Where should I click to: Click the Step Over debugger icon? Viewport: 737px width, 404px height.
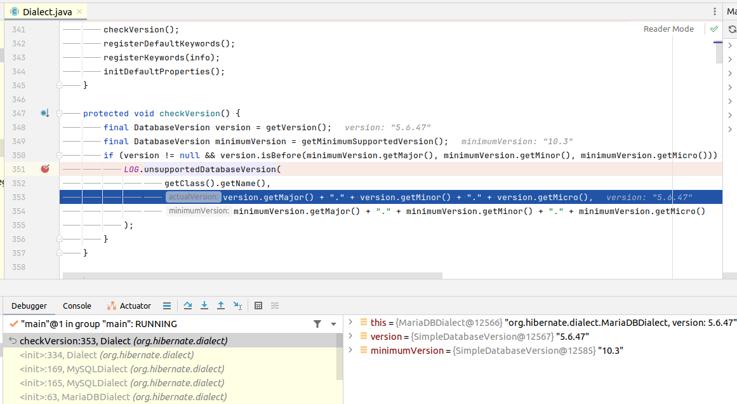click(x=188, y=306)
